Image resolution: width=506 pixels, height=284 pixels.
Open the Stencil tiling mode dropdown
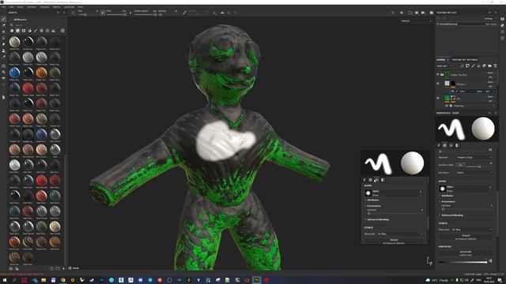pos(472,230)
